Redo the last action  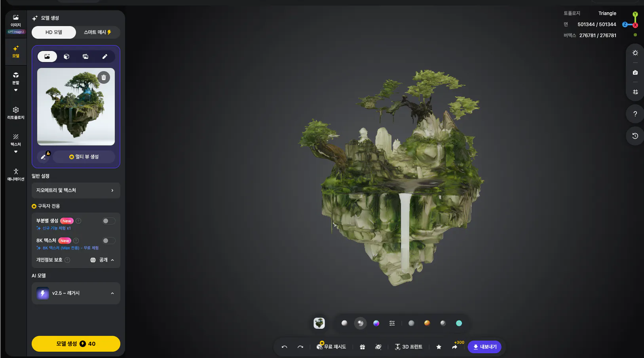(300, 347)
